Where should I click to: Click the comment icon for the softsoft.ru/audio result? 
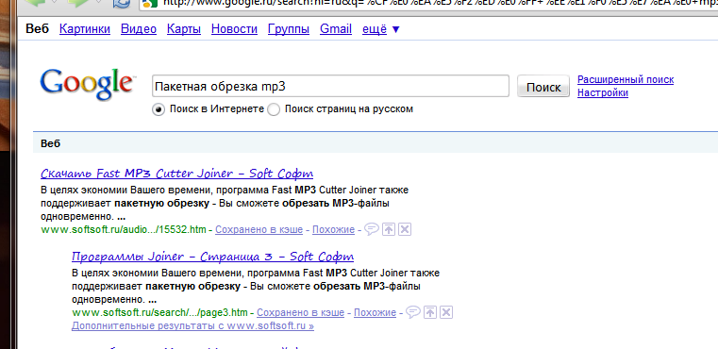coord(372,229)
